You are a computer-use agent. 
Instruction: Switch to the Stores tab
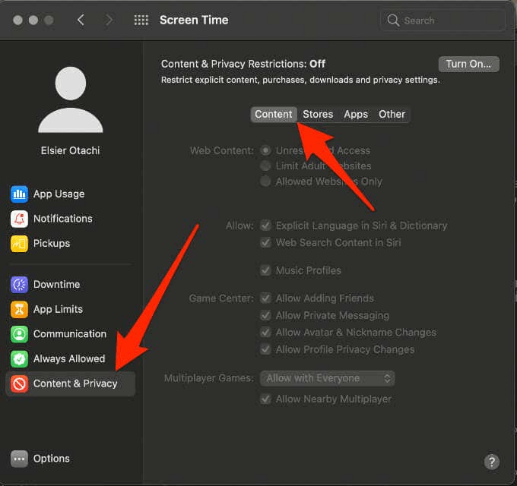pyautogui.click(x=318, y=114)
